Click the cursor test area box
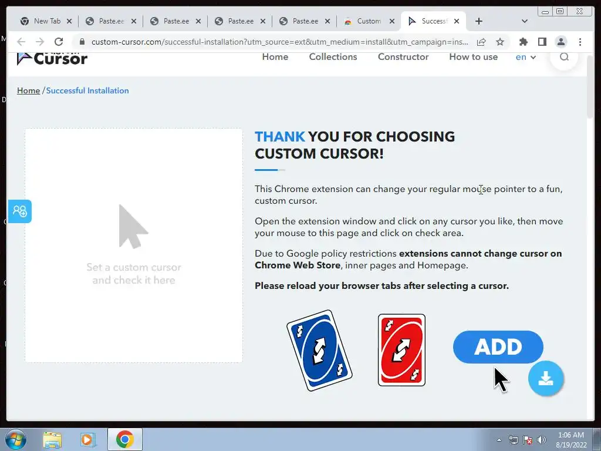This screenshot has width=601, height=451. 134,245
